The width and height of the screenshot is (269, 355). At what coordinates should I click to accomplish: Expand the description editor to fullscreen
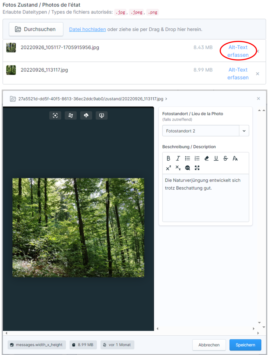[197, 168]
